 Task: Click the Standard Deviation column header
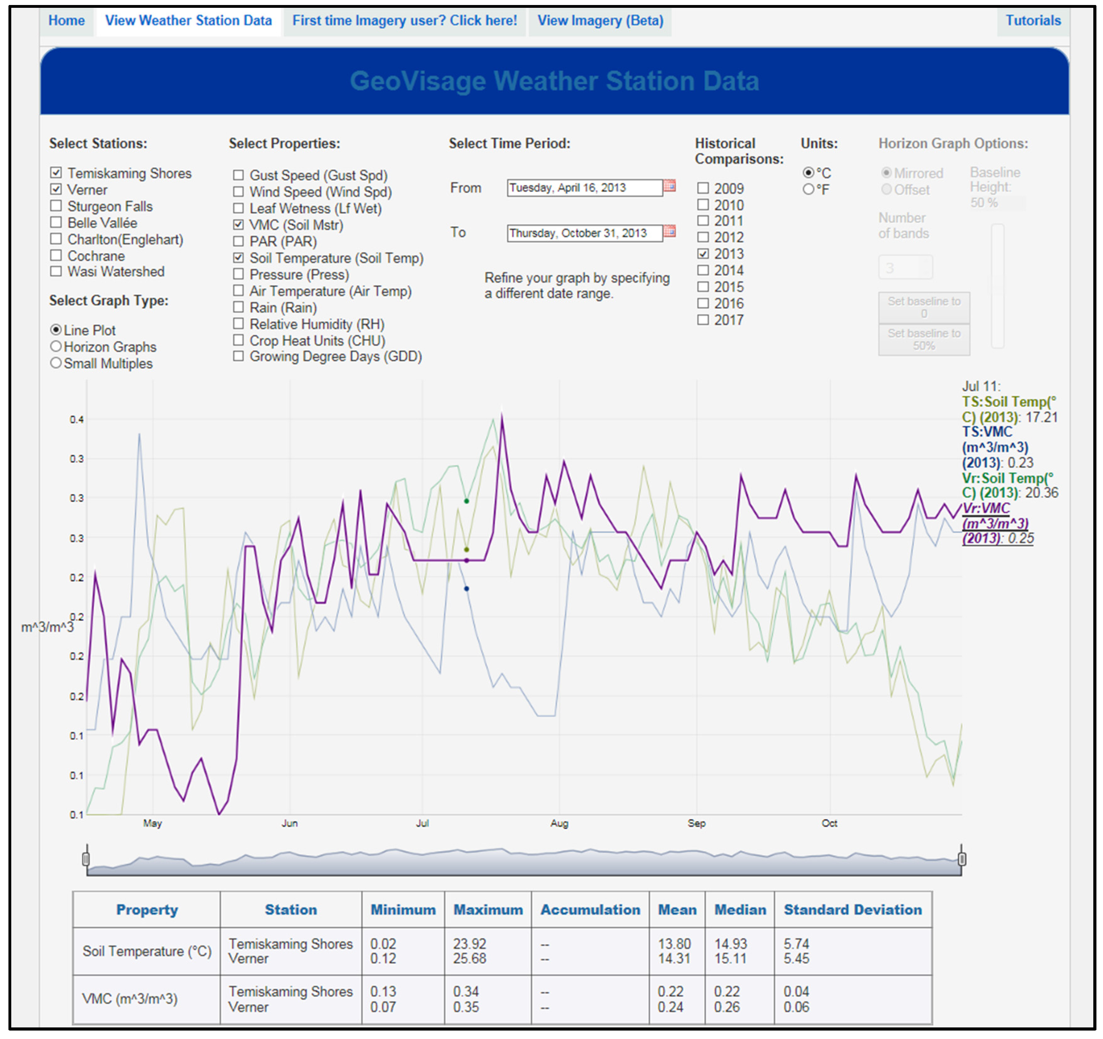pyautogui.click(x=853, y=910)
